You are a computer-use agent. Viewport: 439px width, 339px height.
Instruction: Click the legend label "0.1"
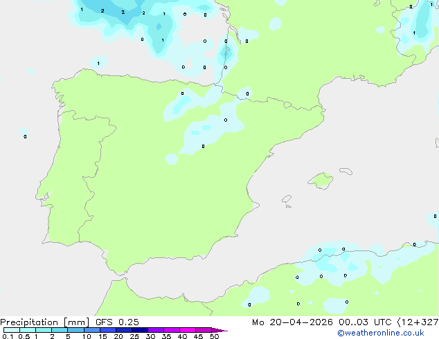click(x=8, y=336)
